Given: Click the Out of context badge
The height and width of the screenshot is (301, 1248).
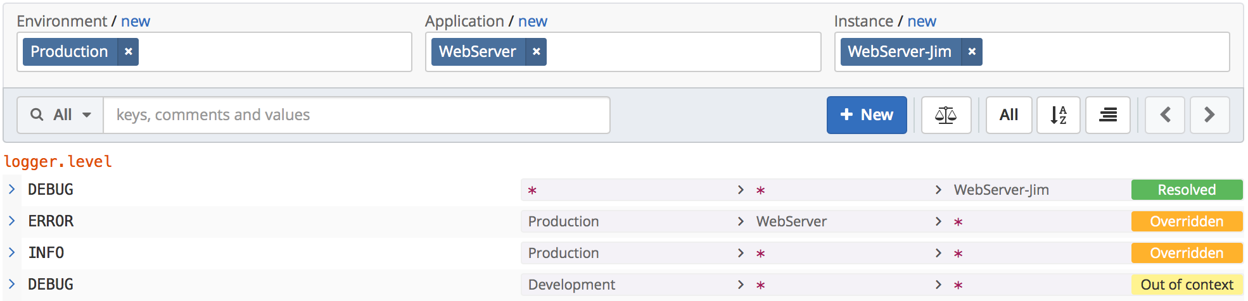Looking at the screenshot, I should point(1187,285).
